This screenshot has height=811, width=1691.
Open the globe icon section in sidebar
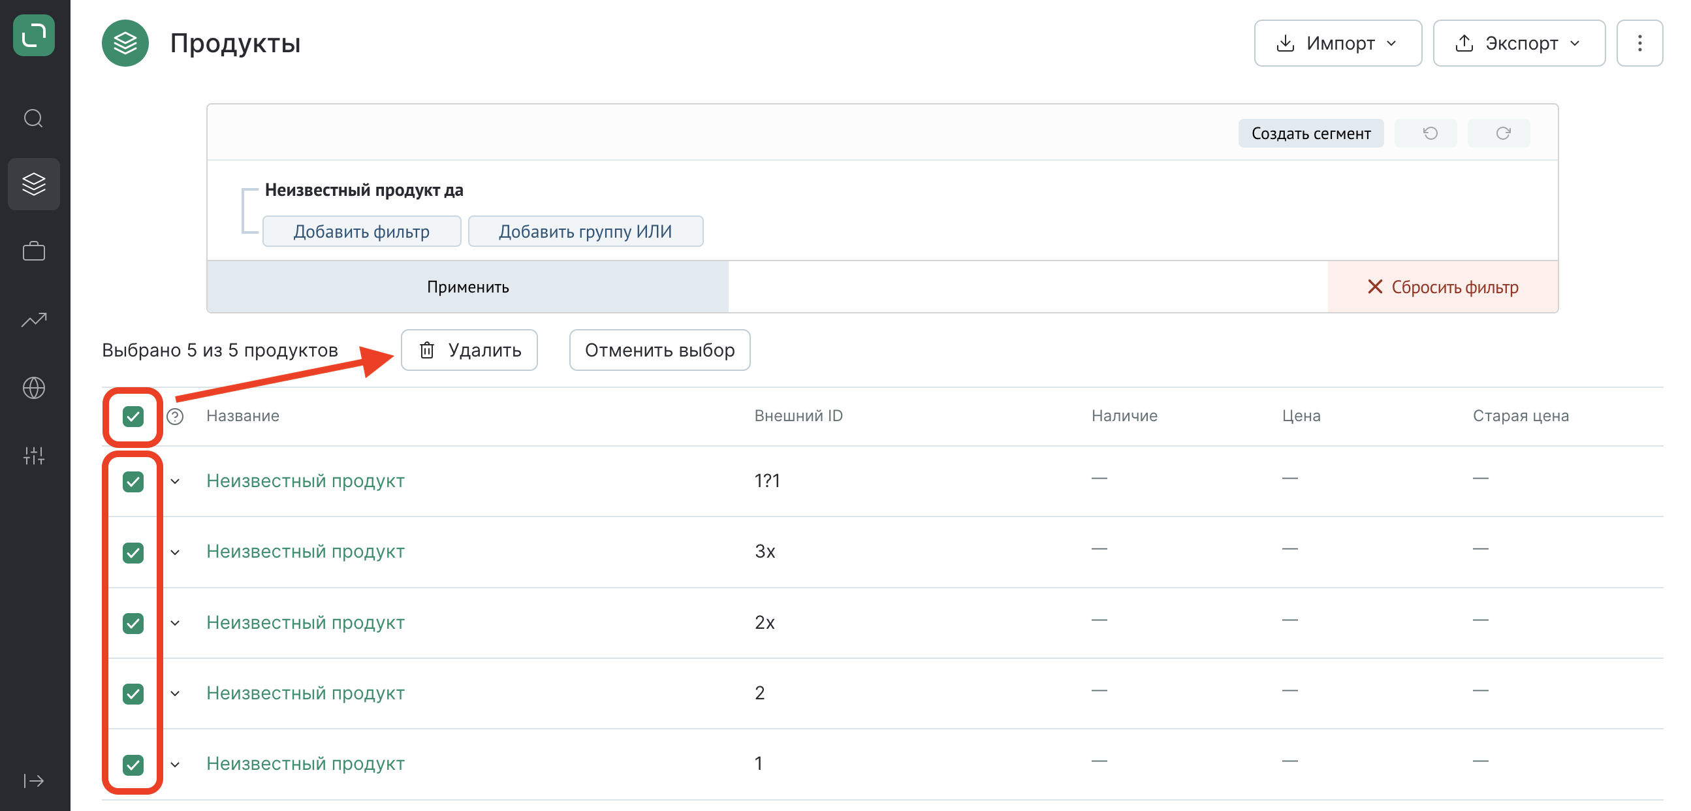33,388
